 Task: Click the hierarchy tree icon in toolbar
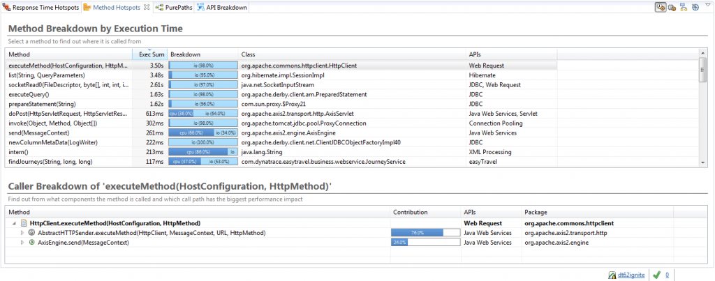(684, 7)
